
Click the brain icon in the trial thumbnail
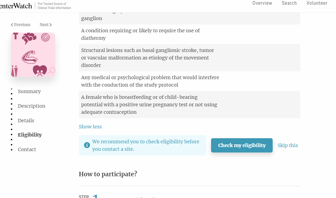[29, 38]
